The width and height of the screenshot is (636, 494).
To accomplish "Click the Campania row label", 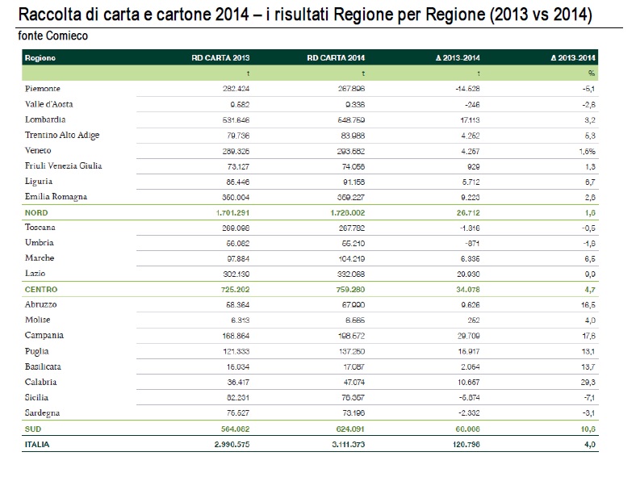I will coord(45,336).
